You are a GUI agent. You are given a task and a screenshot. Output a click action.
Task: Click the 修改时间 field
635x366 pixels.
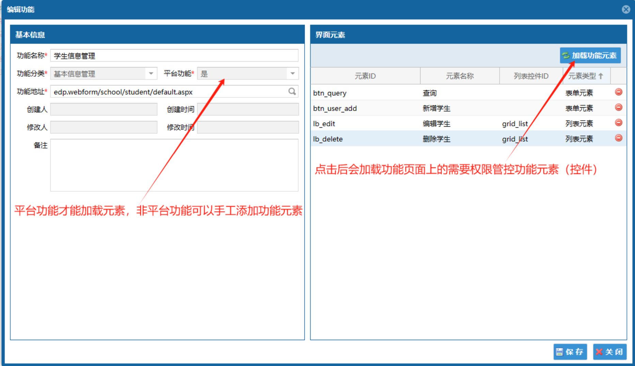248,127
